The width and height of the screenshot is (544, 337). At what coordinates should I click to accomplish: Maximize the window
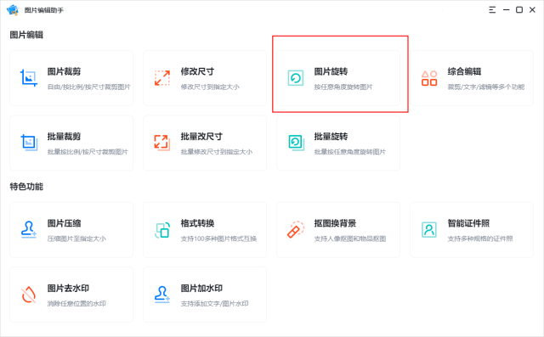[519, 9]
